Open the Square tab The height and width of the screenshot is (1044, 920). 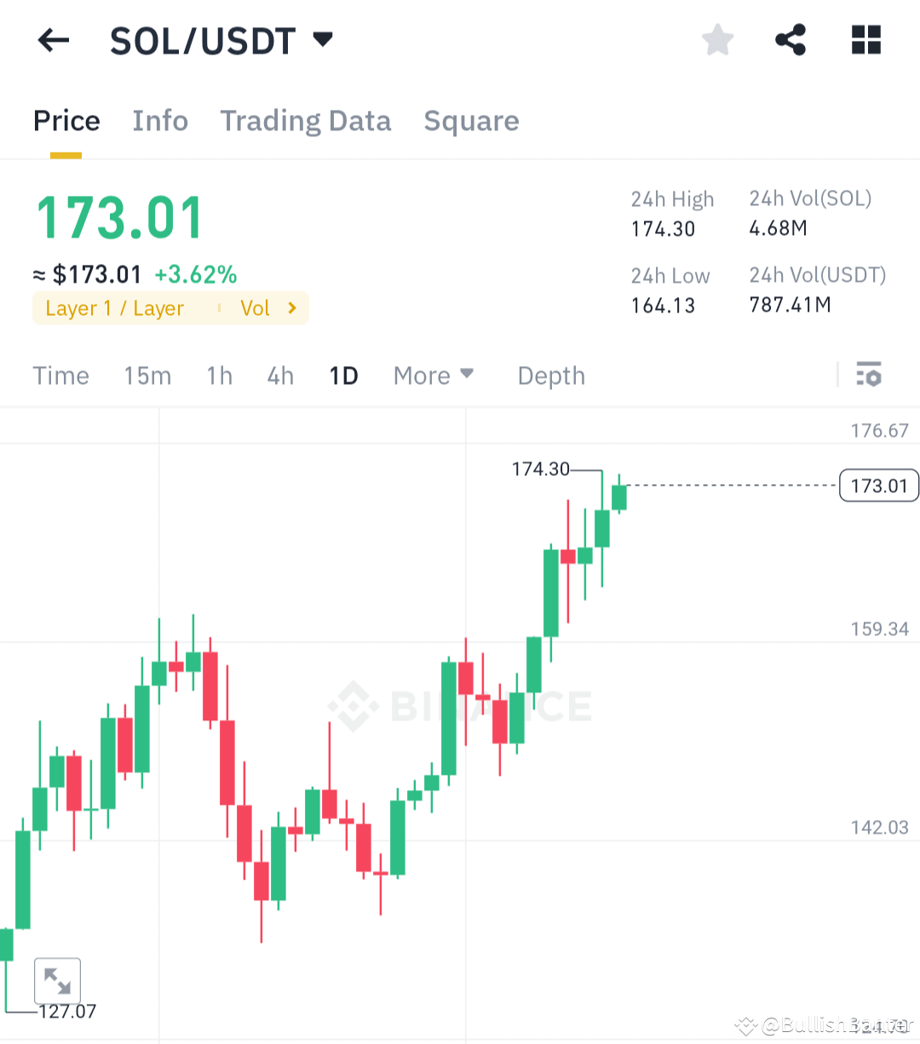471,120
